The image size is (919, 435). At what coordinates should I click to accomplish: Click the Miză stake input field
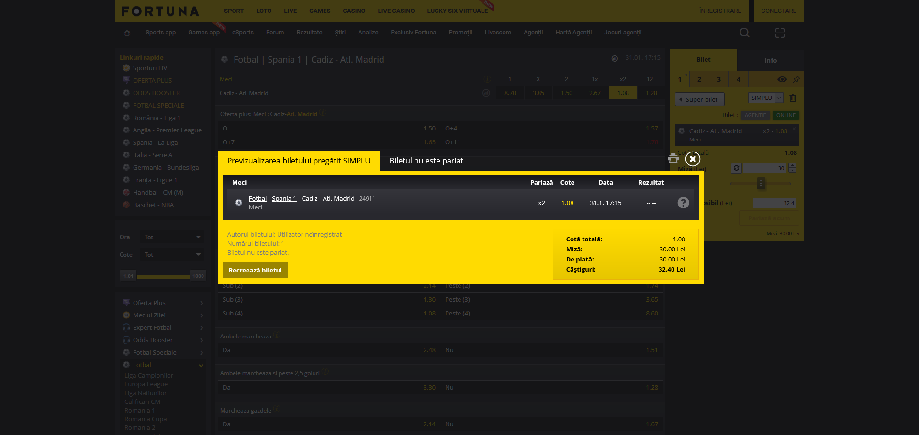(765, 168)
